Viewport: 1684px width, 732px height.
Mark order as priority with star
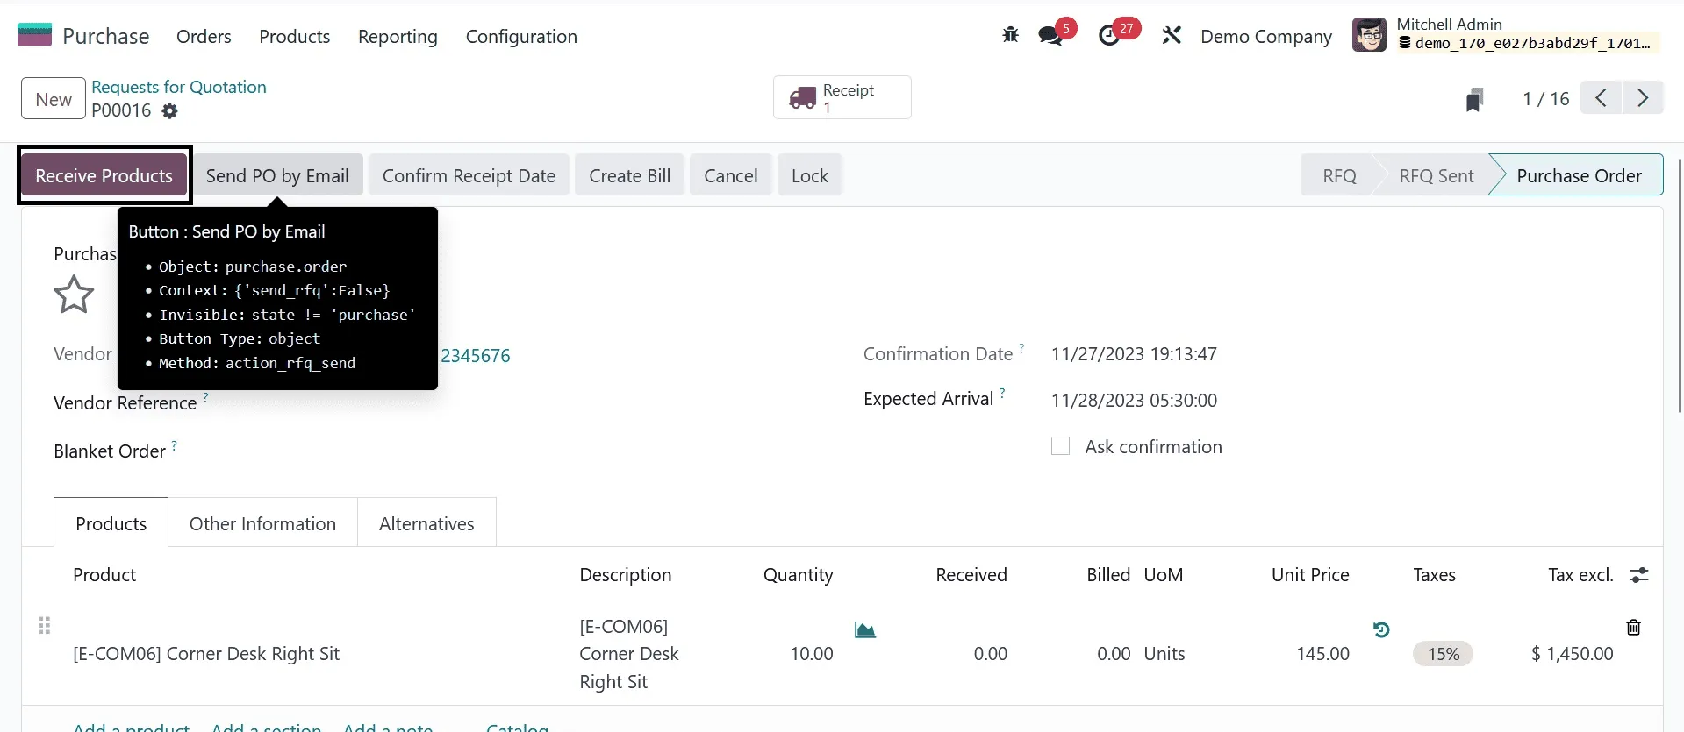(x=74, y=295)
